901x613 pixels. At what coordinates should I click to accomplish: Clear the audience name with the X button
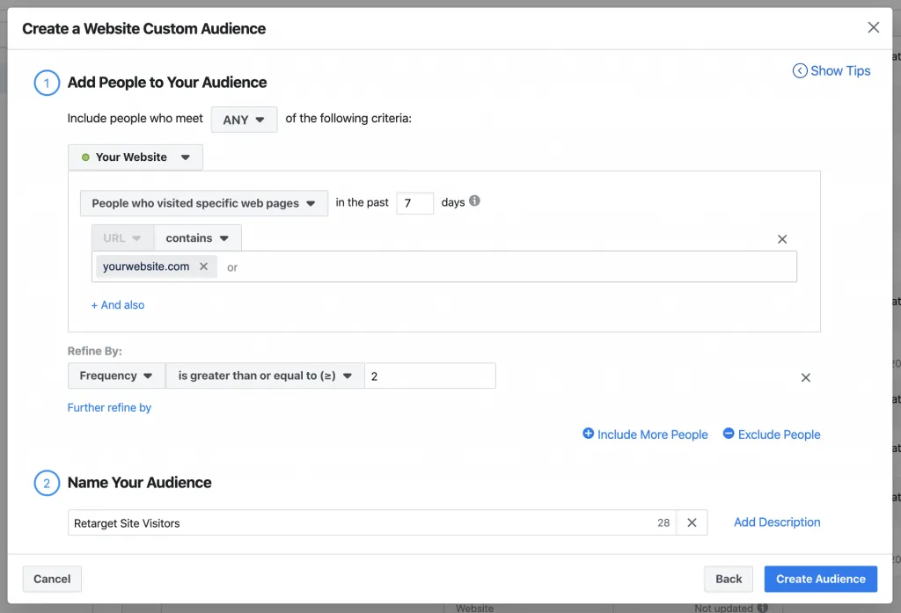pyautogui.click(x=692, y=522)
